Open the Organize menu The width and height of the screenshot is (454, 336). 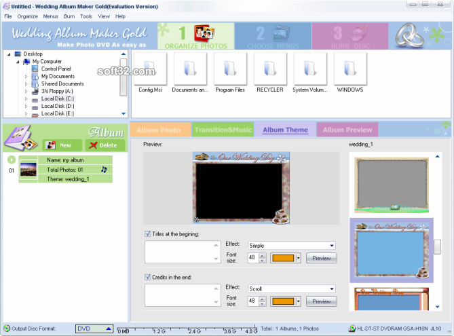click(28, 16)
